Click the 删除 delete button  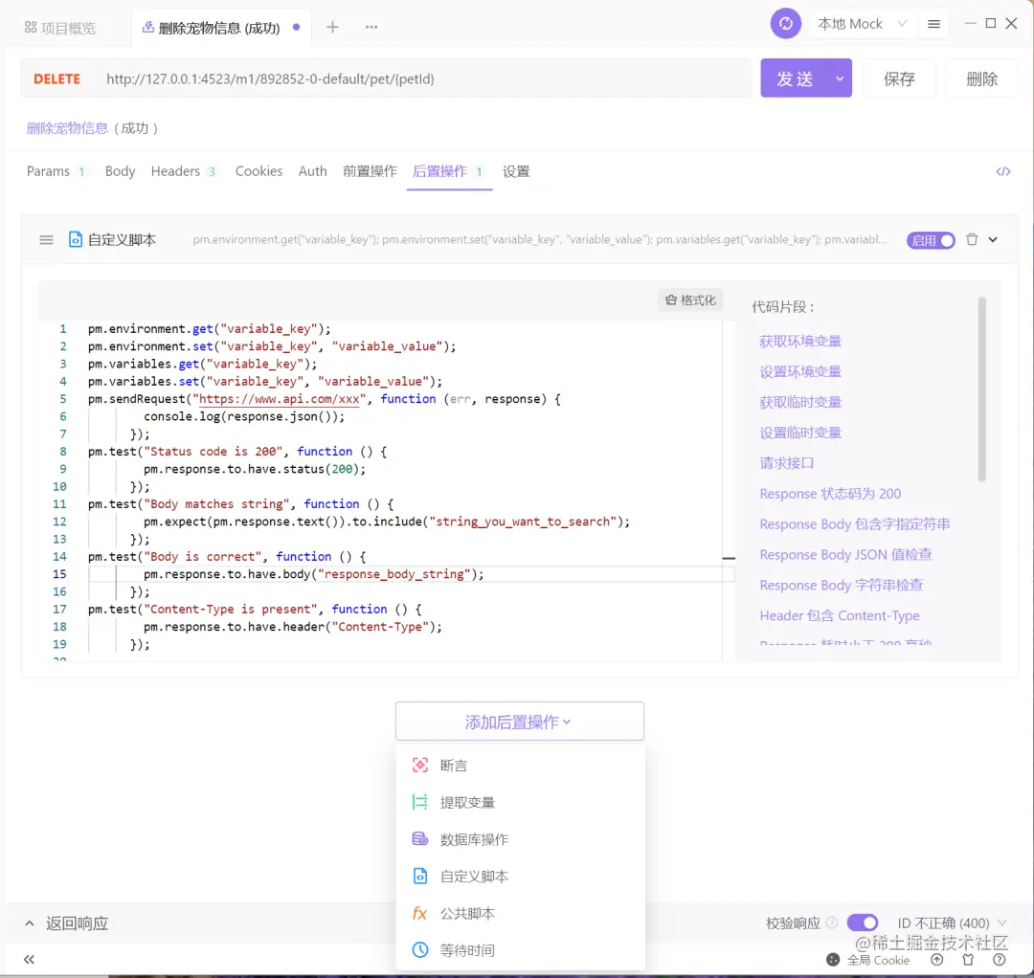coord(981,78)
